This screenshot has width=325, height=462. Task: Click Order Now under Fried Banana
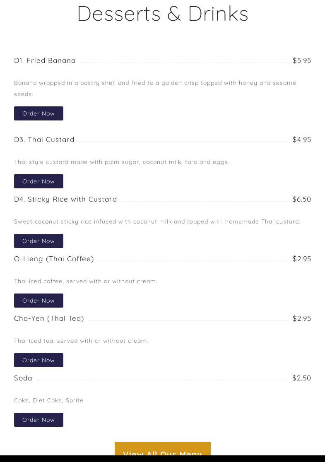click(x=39, y=113)
